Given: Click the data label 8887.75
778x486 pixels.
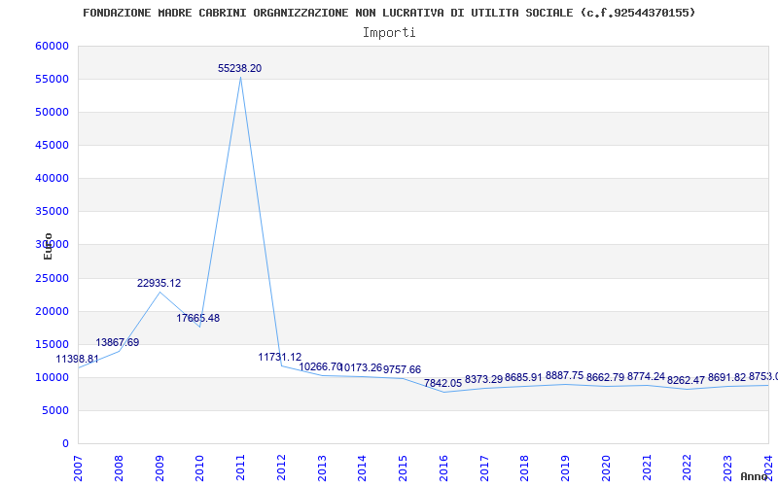Looking at the screenshot, I should point(565,376).
